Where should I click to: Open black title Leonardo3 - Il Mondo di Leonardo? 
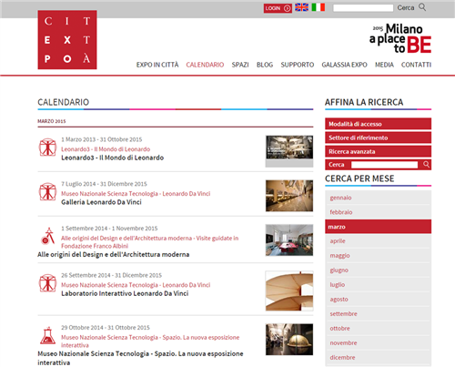[x=113, y=158]
